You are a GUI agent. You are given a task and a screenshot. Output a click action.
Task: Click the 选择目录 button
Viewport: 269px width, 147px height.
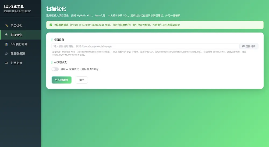[249, 46]
